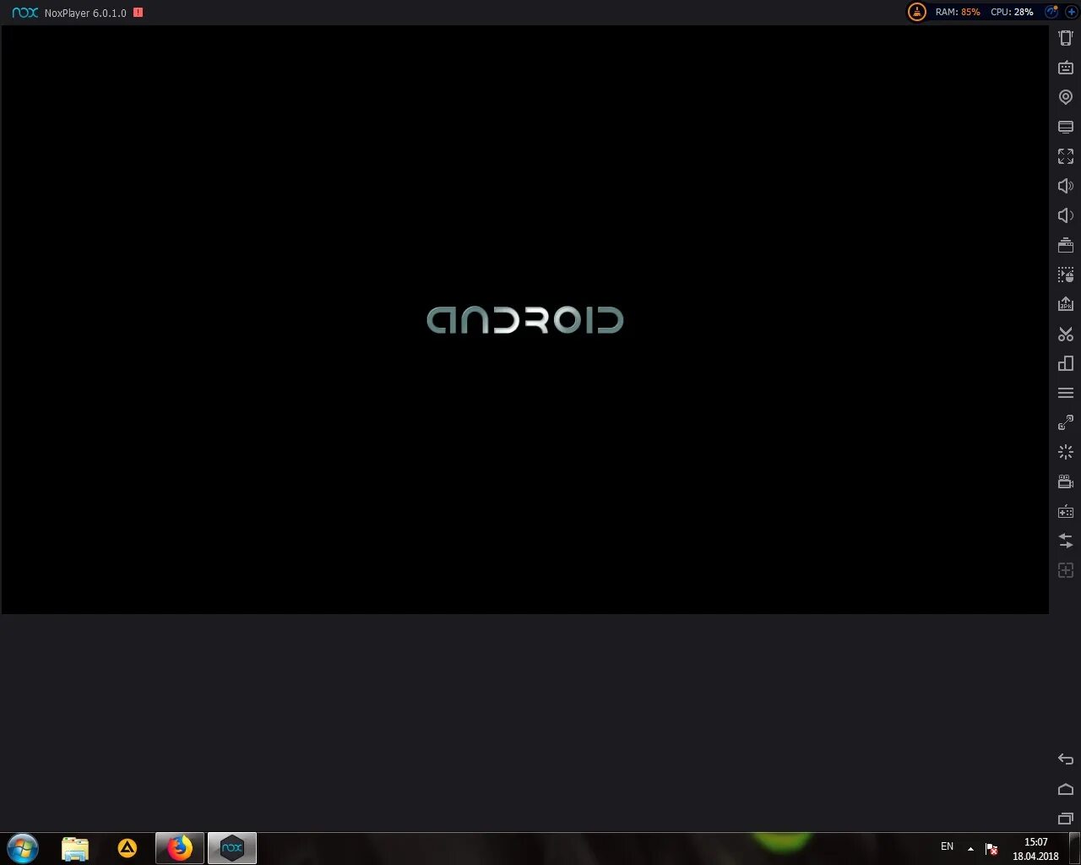Click the diagonal resize arrows icon

click(x=1066, y=422)
